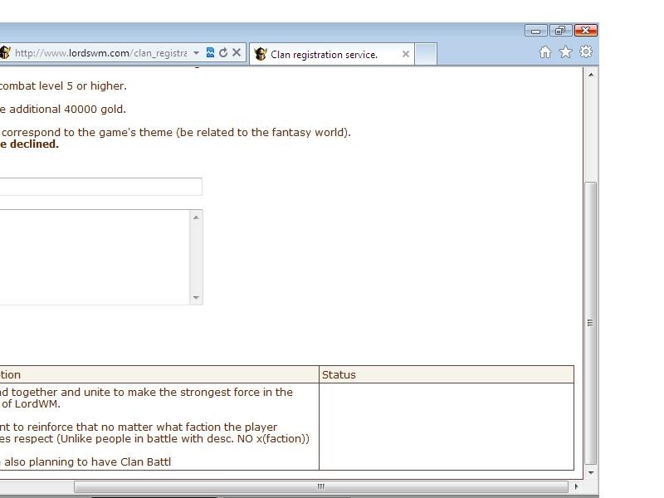Toggle the Compatibility View icon
The width and height of the screenshot is (664, 498).
point(210,53)
